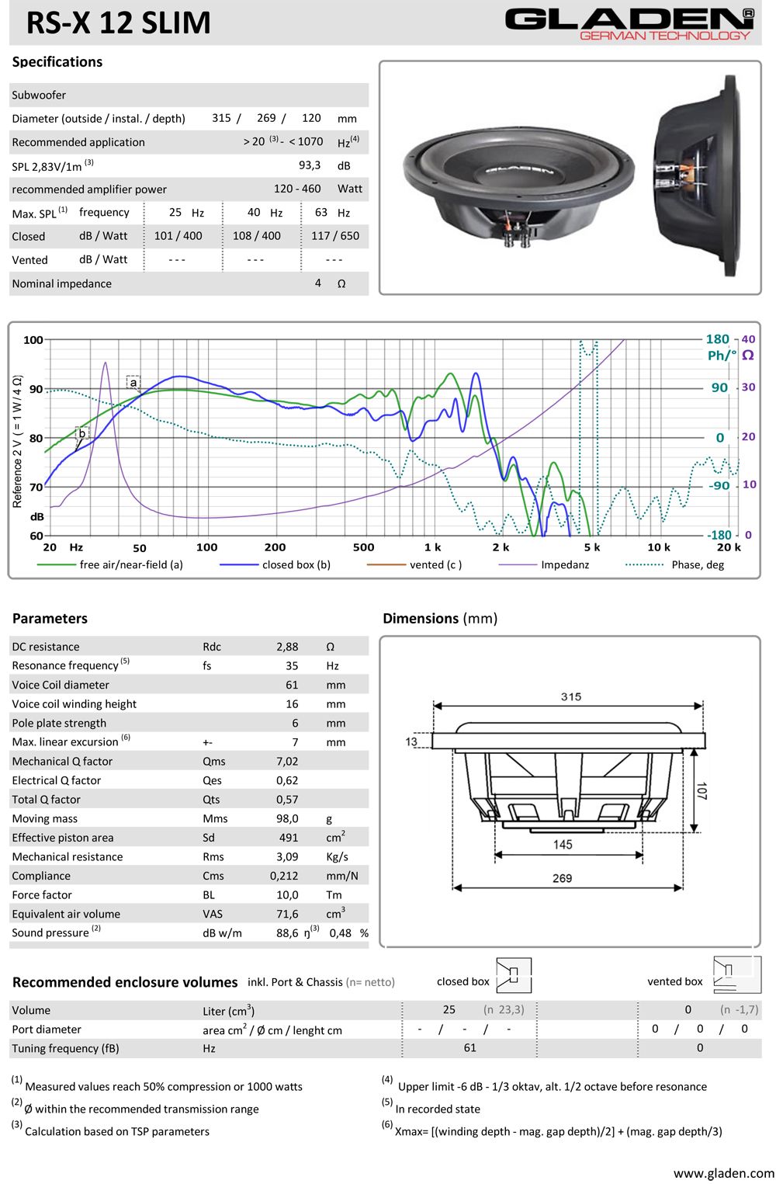Click the '107' depth dimension in the drawing
Viewport: 776px width, 1184px height.
[701, 791]
